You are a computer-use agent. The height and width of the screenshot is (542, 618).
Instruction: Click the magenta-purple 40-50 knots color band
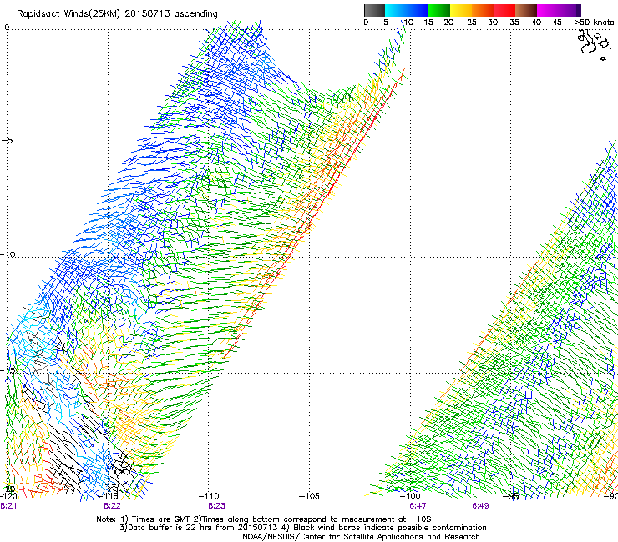pyautogui.click(x=559, y=10)
